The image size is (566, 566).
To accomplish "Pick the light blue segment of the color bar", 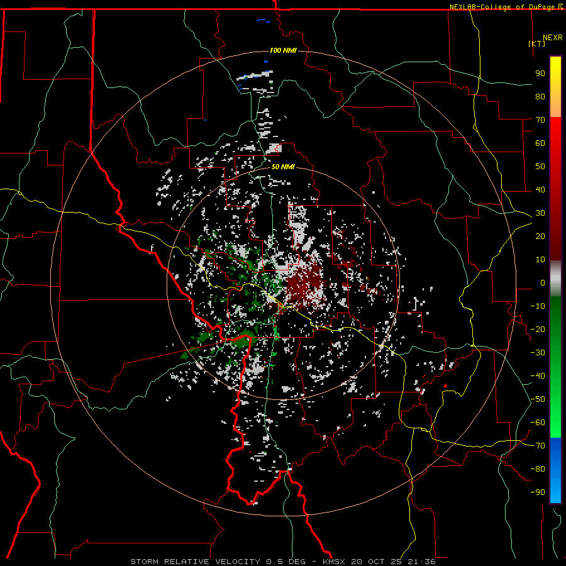I will click(555, 487).
